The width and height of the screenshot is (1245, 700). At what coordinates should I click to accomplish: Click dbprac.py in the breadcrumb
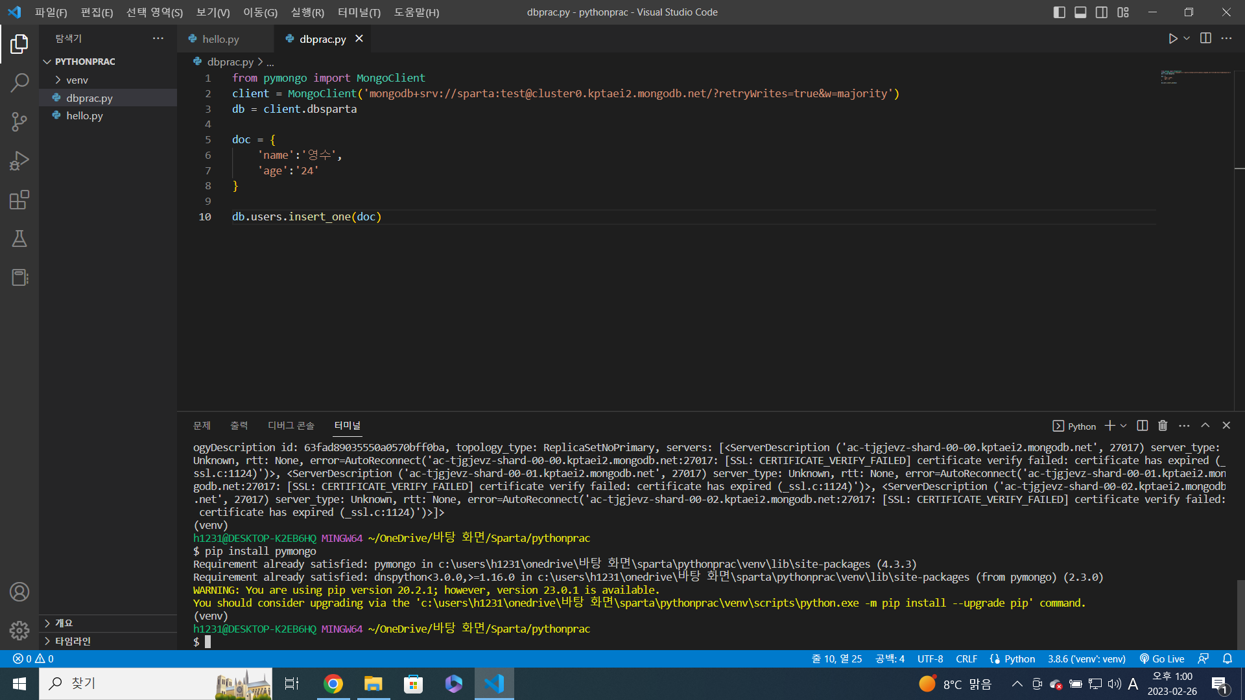[230, 62]
